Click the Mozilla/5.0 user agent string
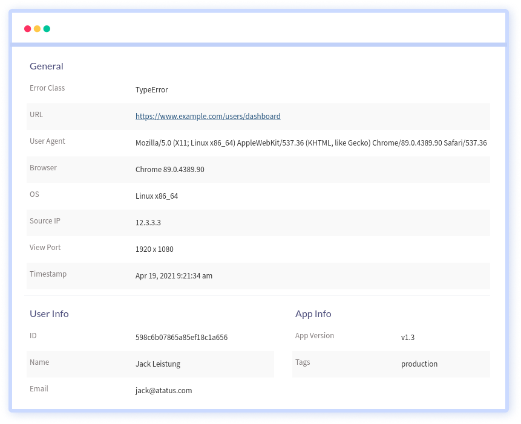The width and height of the screenshot is (521, 424). coord(311,143)
